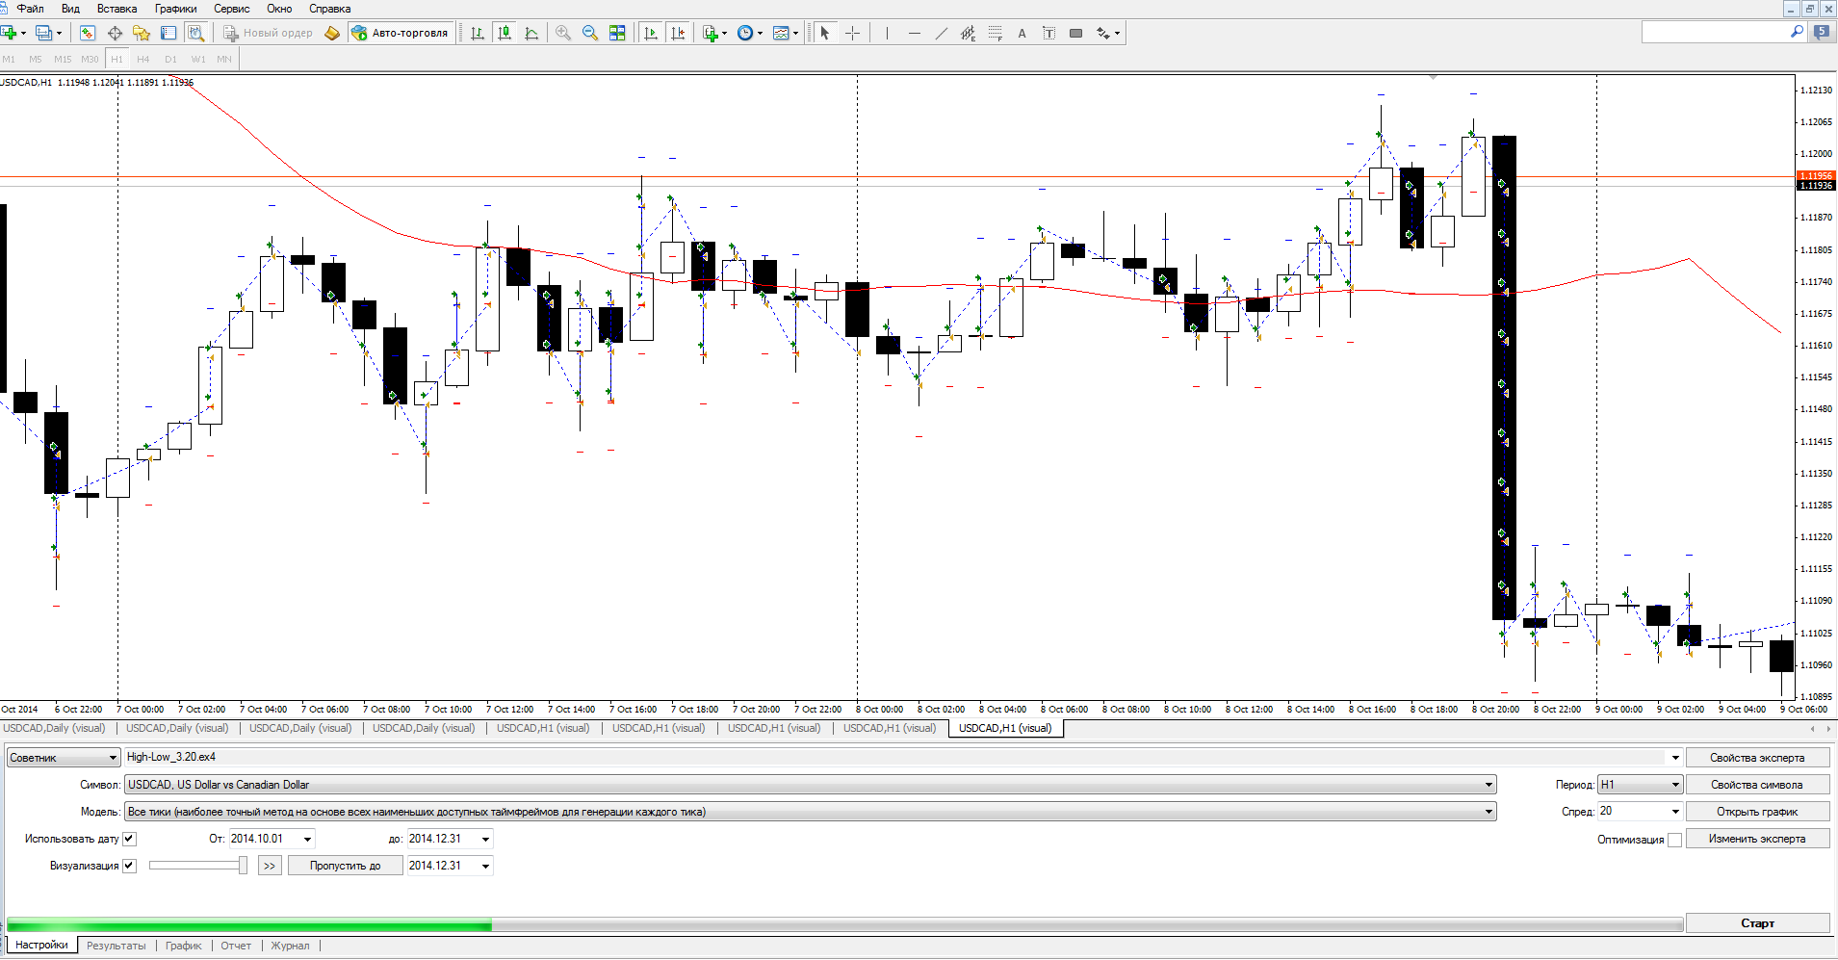Select the H4 timeframe button
Viewport: 1838px width, 960px height.
coord(143,59)
